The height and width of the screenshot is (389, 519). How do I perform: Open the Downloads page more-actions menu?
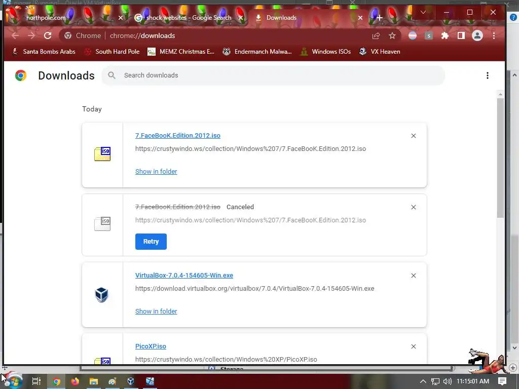coord(488,75)
